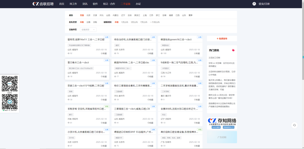The height and width of the screenshot is (149, 304).
Task: Click the user avatar icon beside 登录/注册
Action: pos(254,4)
